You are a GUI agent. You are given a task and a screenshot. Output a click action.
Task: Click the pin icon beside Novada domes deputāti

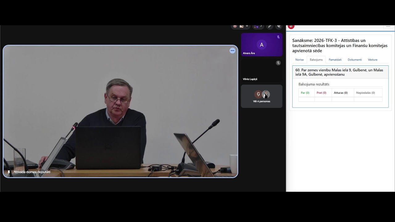[x=9, y=172]
